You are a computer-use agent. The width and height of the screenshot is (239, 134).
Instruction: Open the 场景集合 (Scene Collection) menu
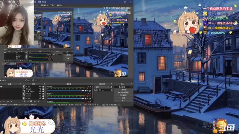click(44, 5)
